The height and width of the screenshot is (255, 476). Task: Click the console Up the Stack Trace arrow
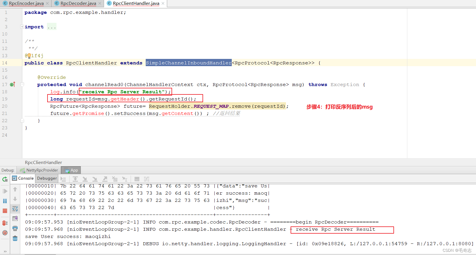15,189
